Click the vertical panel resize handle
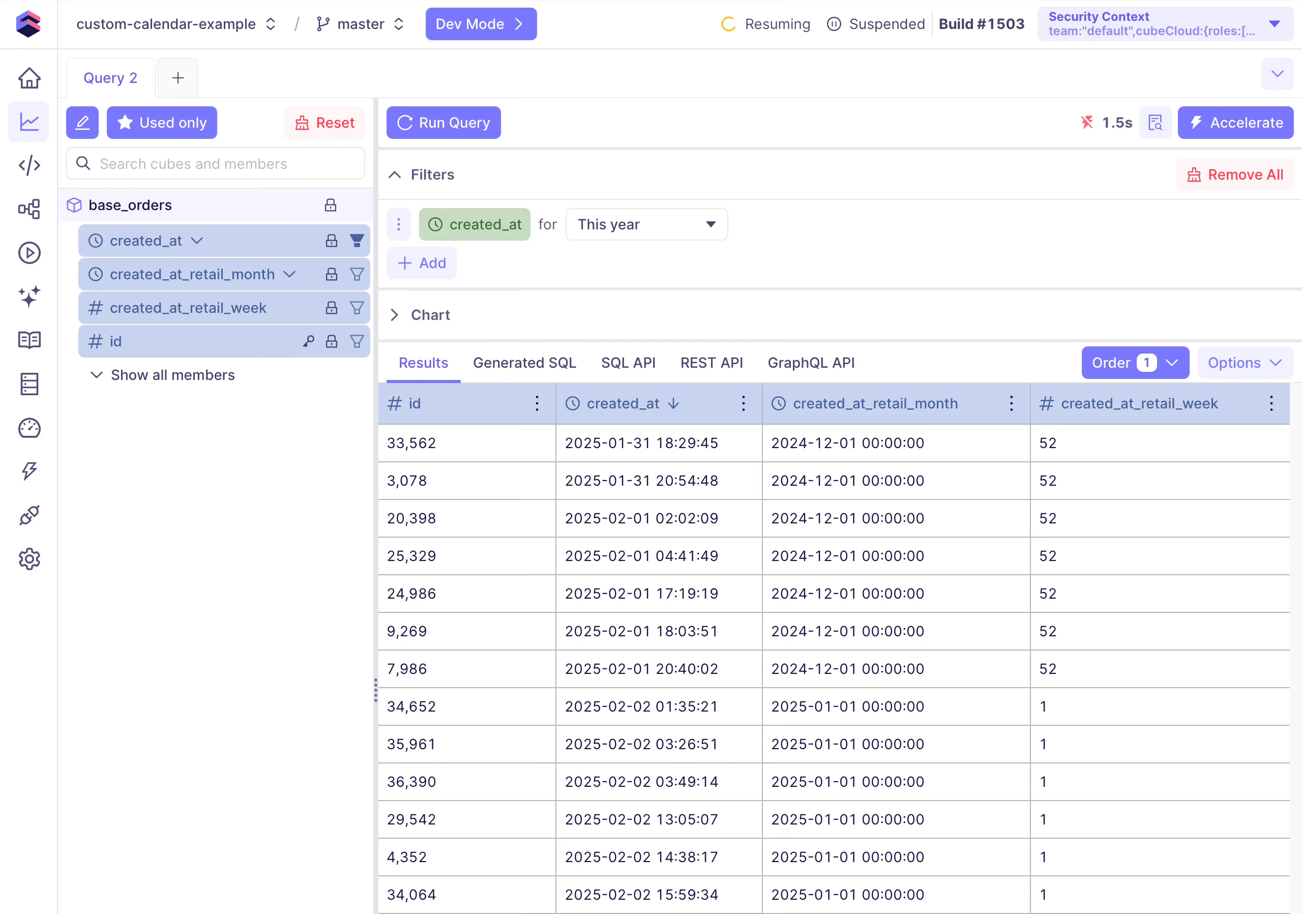The image size is (1302, 914). [x=375, y=690]
